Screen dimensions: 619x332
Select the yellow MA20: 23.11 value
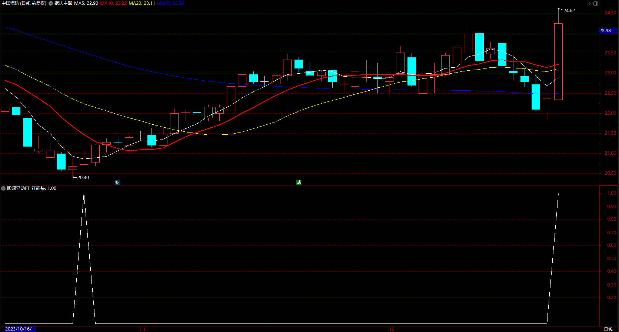pos(142,3)
